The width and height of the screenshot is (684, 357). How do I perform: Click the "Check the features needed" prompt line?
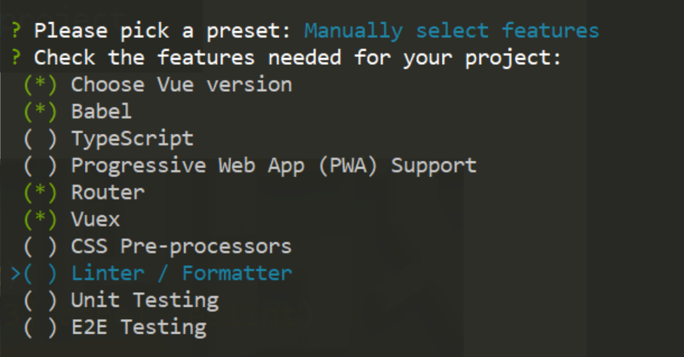(x=297, y=58)
